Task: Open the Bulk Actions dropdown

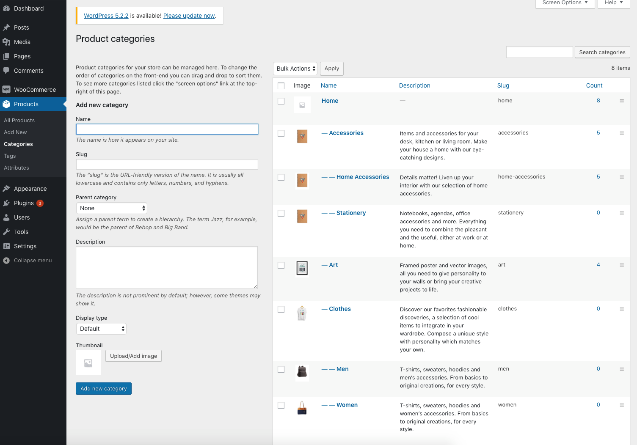Action: [295, 69]
